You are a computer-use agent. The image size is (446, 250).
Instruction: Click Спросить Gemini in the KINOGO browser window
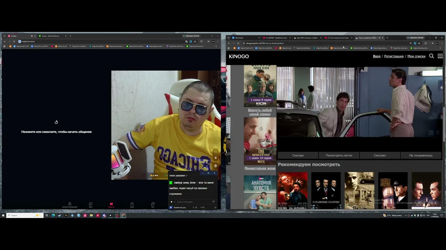415,38
